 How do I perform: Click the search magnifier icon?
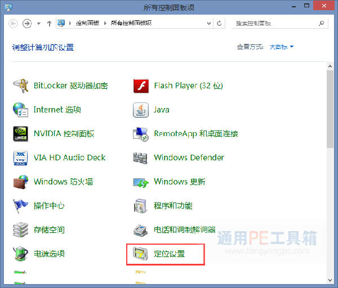click(x=322, y=23)
